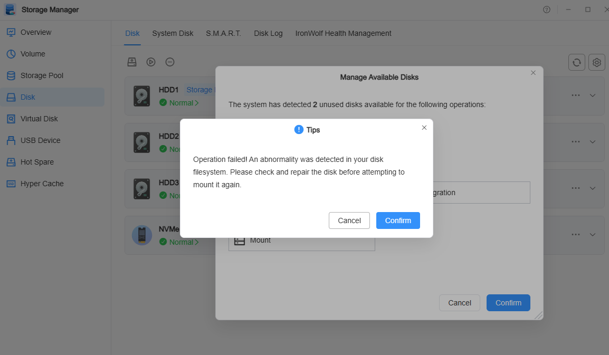
Task: Open the HDD3 more options dots
Action: click(576, 188)
